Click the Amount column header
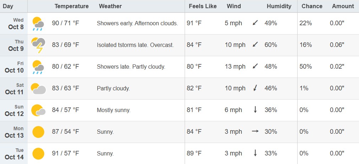The image size is (359, 164). coord(343,6)
